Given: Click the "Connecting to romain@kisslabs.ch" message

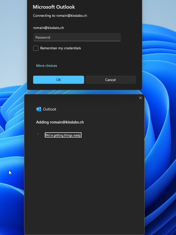Looking at the screenshot, I should (60, 16).
